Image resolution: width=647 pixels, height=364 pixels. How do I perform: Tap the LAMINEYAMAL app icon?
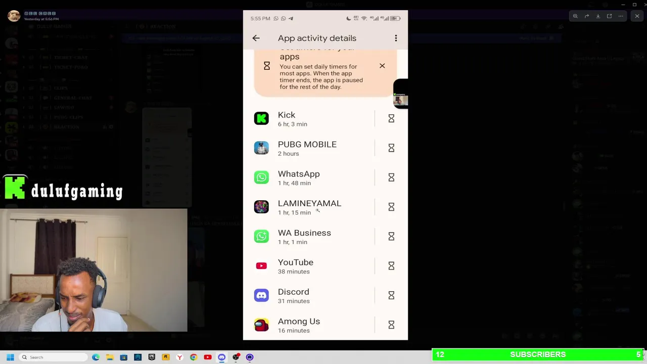click(261, 207)
